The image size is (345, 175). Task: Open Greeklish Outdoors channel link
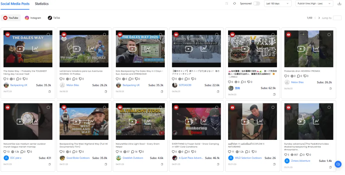[133, 158]
